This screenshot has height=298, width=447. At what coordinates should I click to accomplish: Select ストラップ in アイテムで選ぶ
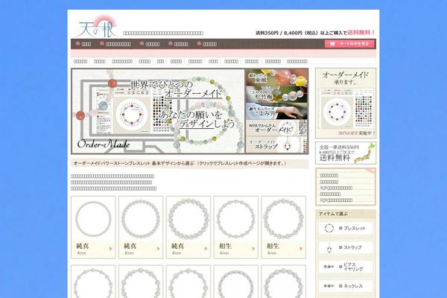346,247
